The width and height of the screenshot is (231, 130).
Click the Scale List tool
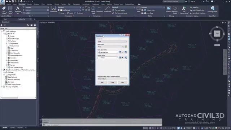tap(194, 7)
